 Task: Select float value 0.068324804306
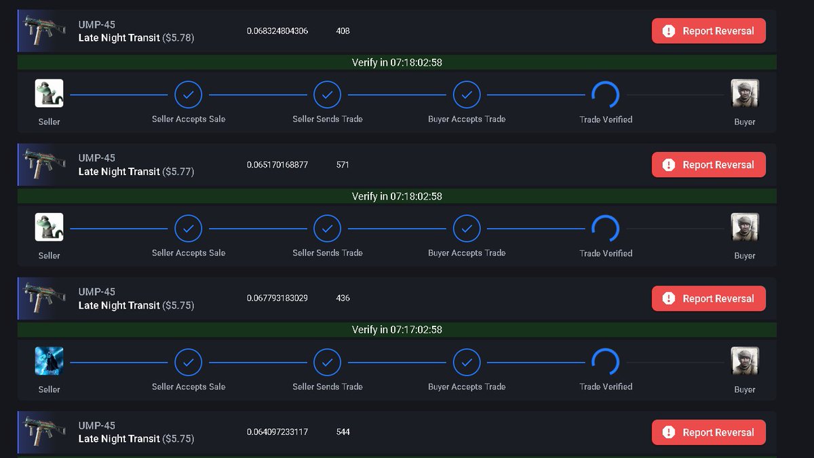(277, 31)
